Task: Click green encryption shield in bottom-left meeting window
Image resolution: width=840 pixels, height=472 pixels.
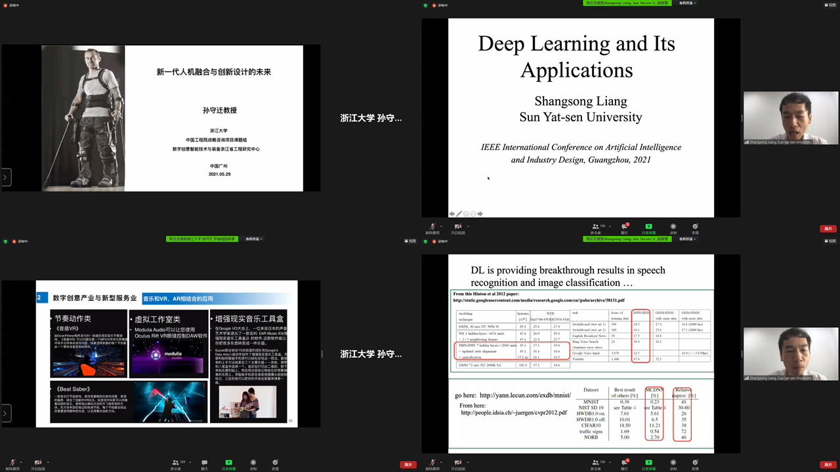Action: pyautogui.click(x=5, y=241)
